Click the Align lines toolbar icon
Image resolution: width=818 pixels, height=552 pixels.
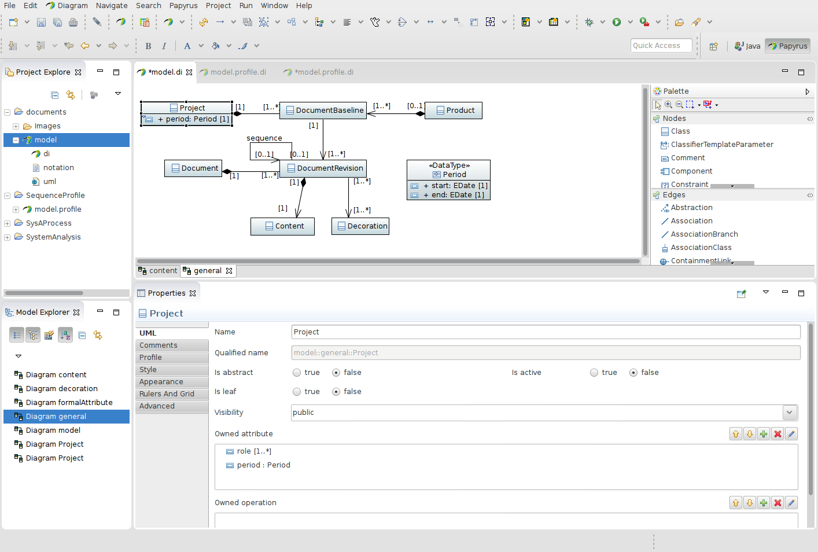tap(347, 22)
